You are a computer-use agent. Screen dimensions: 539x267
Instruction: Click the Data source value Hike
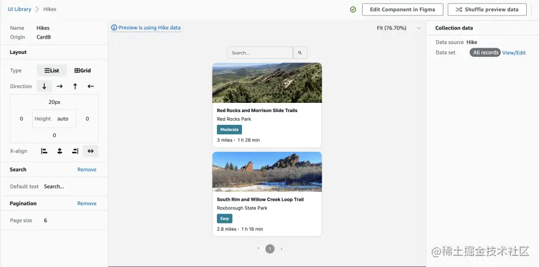[472, 42]
